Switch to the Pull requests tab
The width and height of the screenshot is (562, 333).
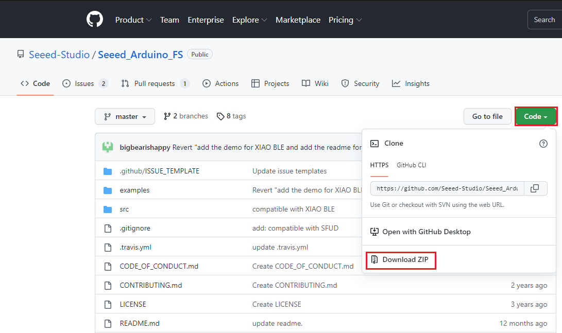(x=155, y=83)
